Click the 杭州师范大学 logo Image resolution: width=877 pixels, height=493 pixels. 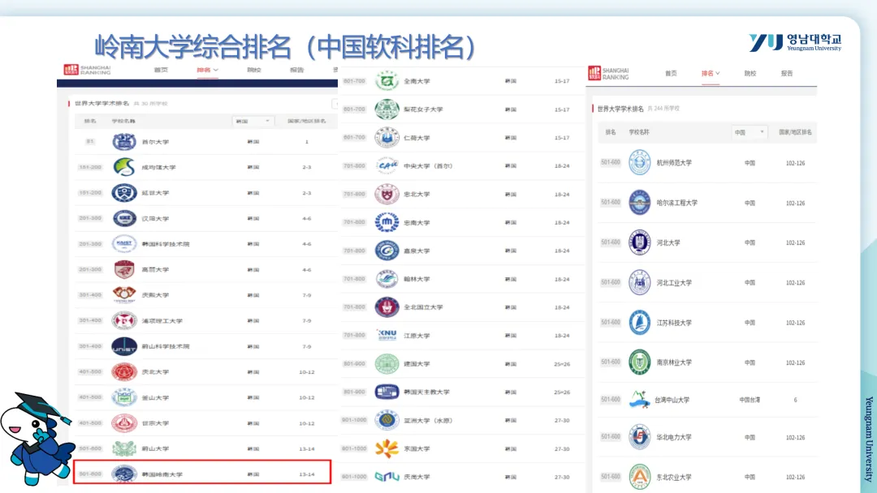pos(639,162)
